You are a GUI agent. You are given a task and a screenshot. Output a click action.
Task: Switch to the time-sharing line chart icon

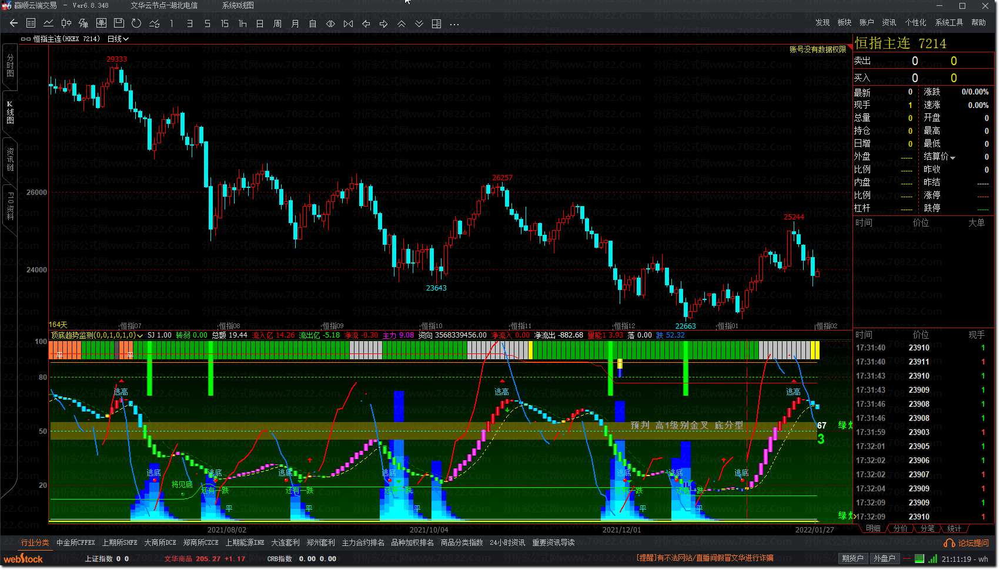[x=49, y=23]
